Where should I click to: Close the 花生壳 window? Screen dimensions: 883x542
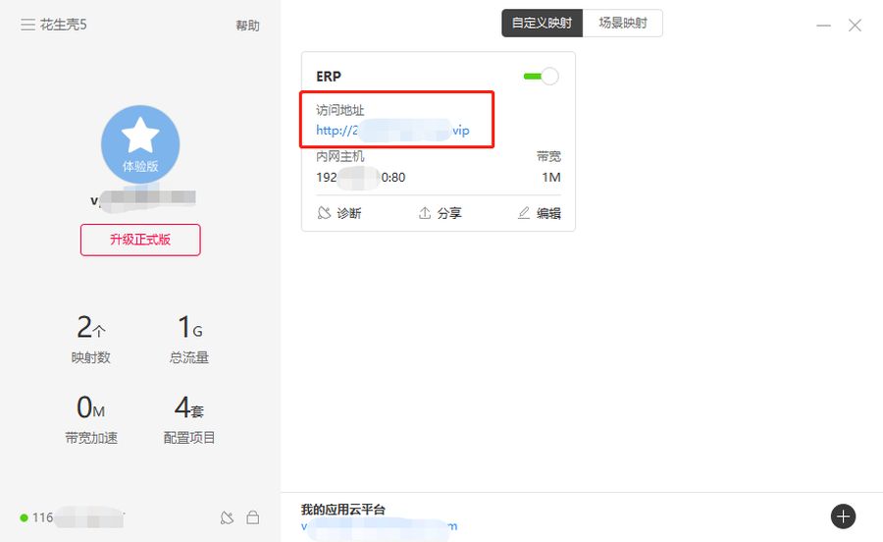(855, 26)
